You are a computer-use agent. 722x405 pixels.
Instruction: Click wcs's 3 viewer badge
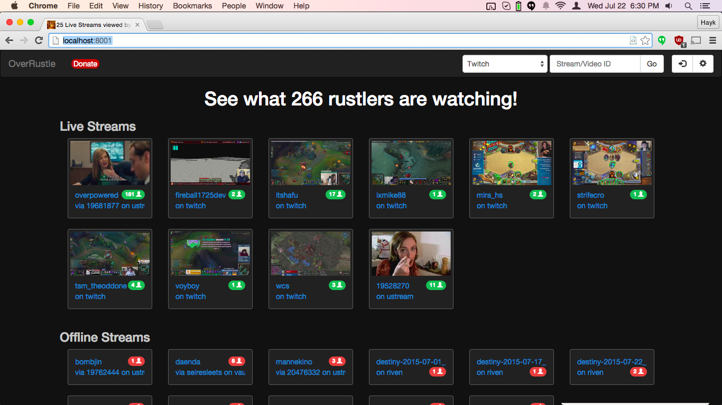(337, 285)
